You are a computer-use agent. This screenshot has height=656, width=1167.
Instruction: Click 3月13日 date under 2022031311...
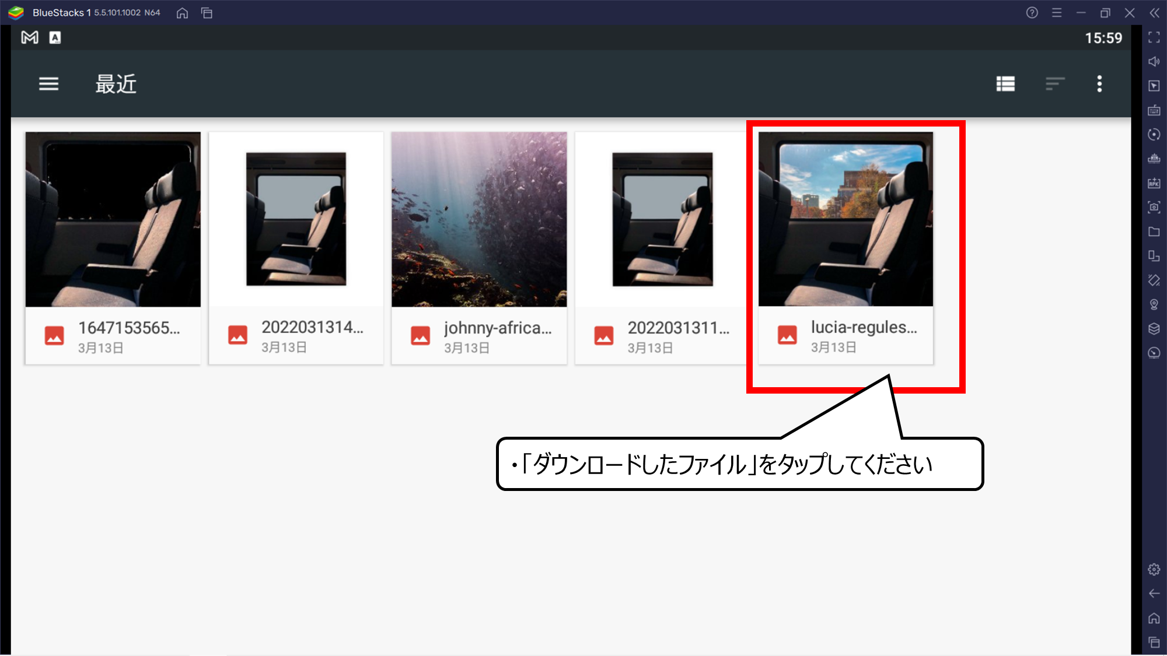(651, 348)
